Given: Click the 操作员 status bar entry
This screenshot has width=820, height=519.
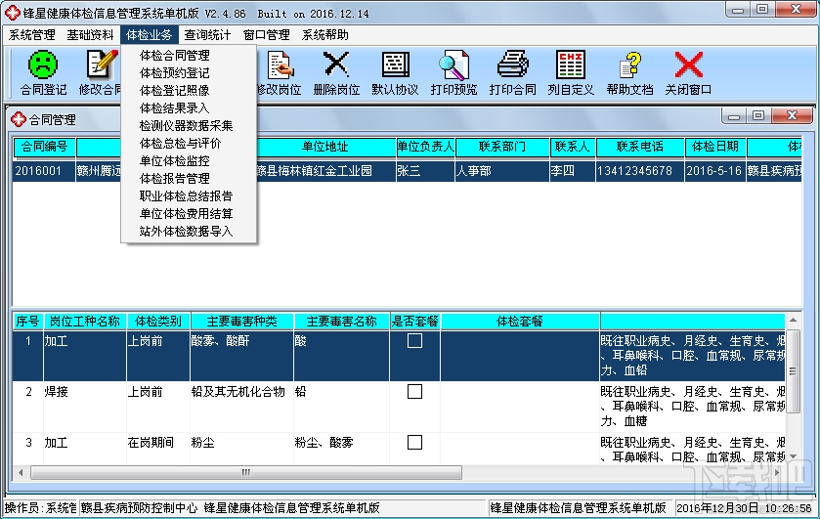Looking at the screenshot, I should pos(40,507).
